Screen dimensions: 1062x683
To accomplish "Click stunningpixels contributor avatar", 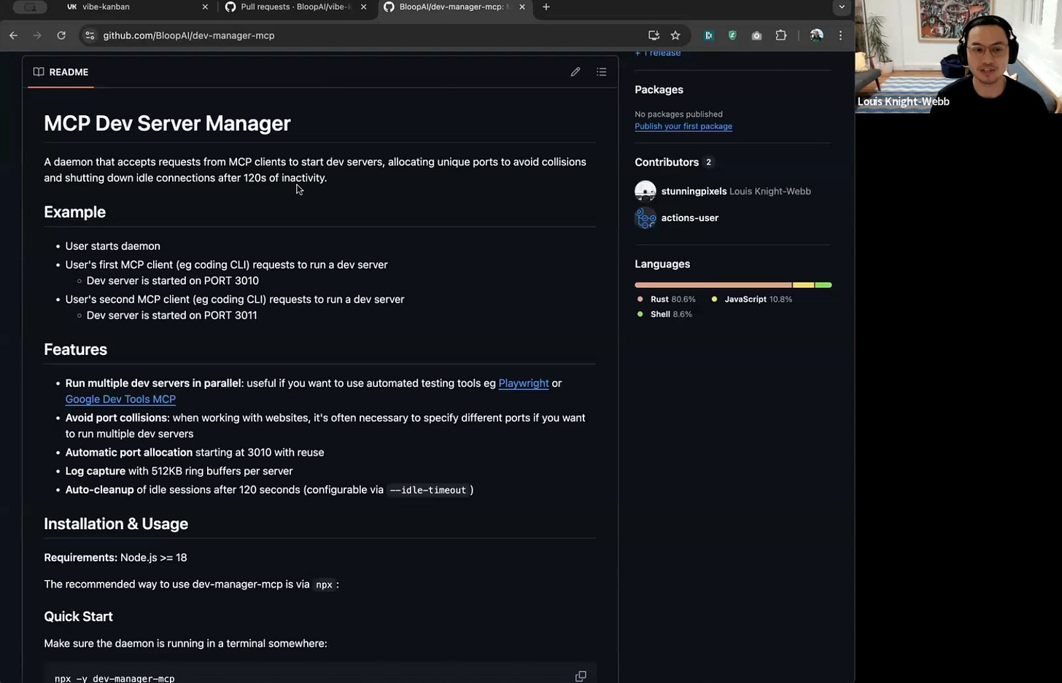I will [x=646, y=191].
